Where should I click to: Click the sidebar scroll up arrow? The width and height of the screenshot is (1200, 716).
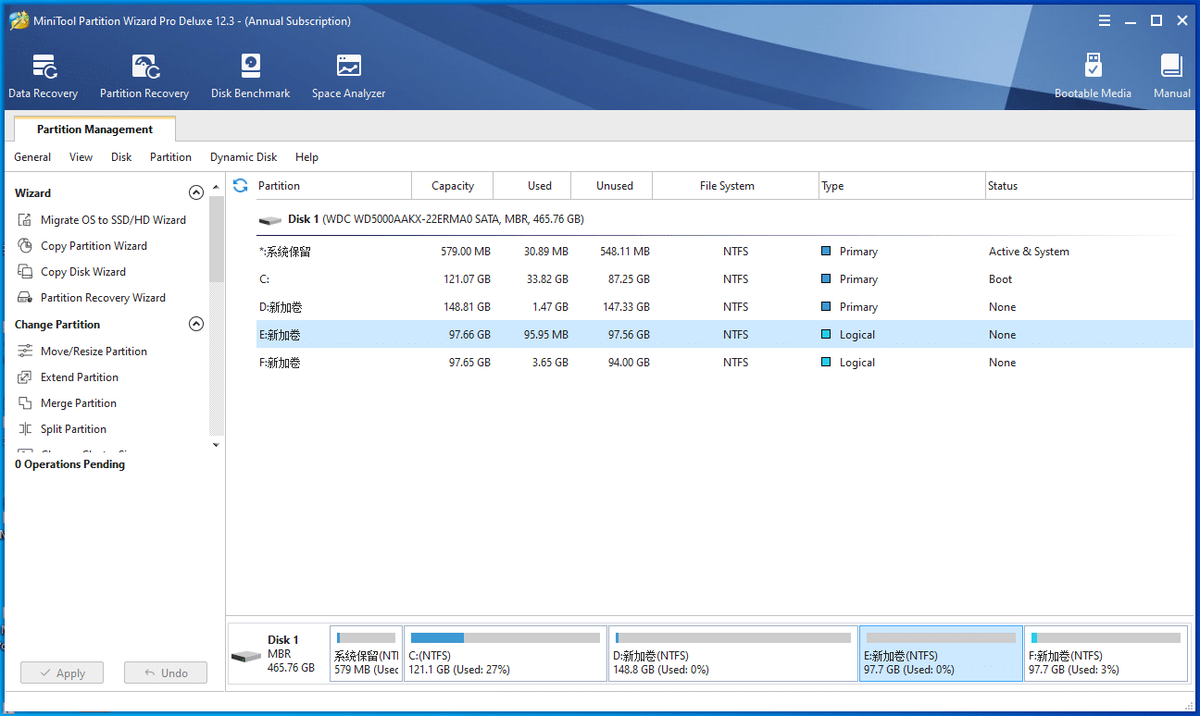pyautogui.click(x=217, y=186)
